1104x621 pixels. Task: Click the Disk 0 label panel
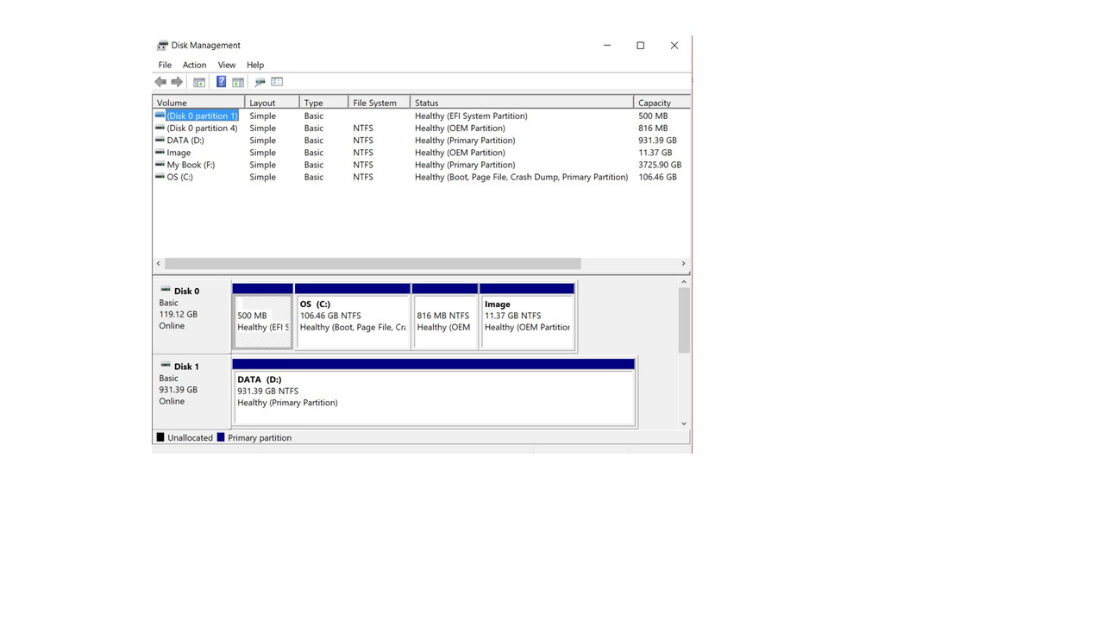pos(191,316)
